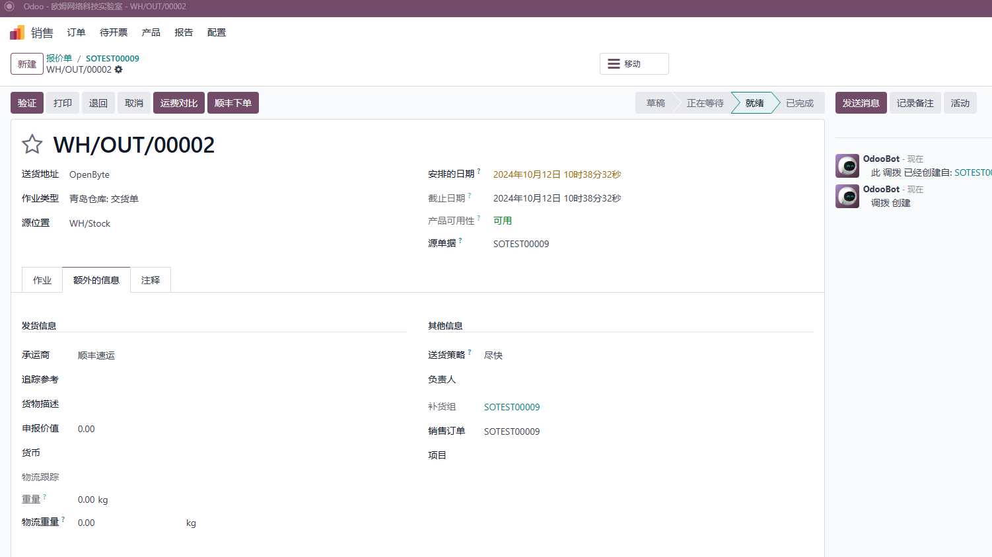Click the 顺丰下单 button
Viewport: 992px width, 557px height.
tap(233, 103)
